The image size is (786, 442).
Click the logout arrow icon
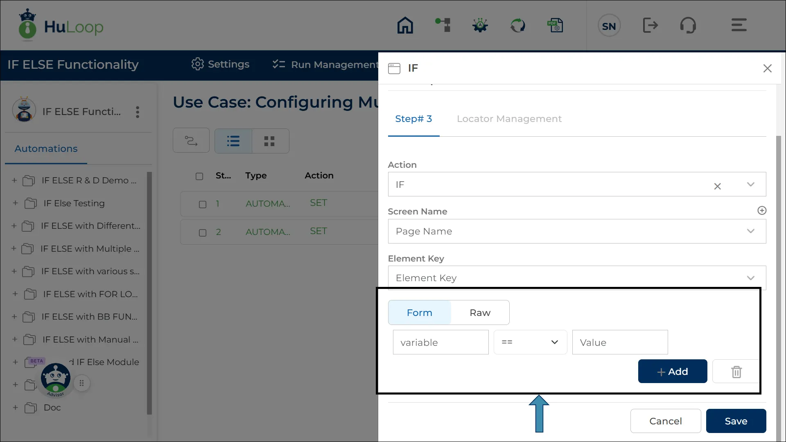[x=650, y=25]
